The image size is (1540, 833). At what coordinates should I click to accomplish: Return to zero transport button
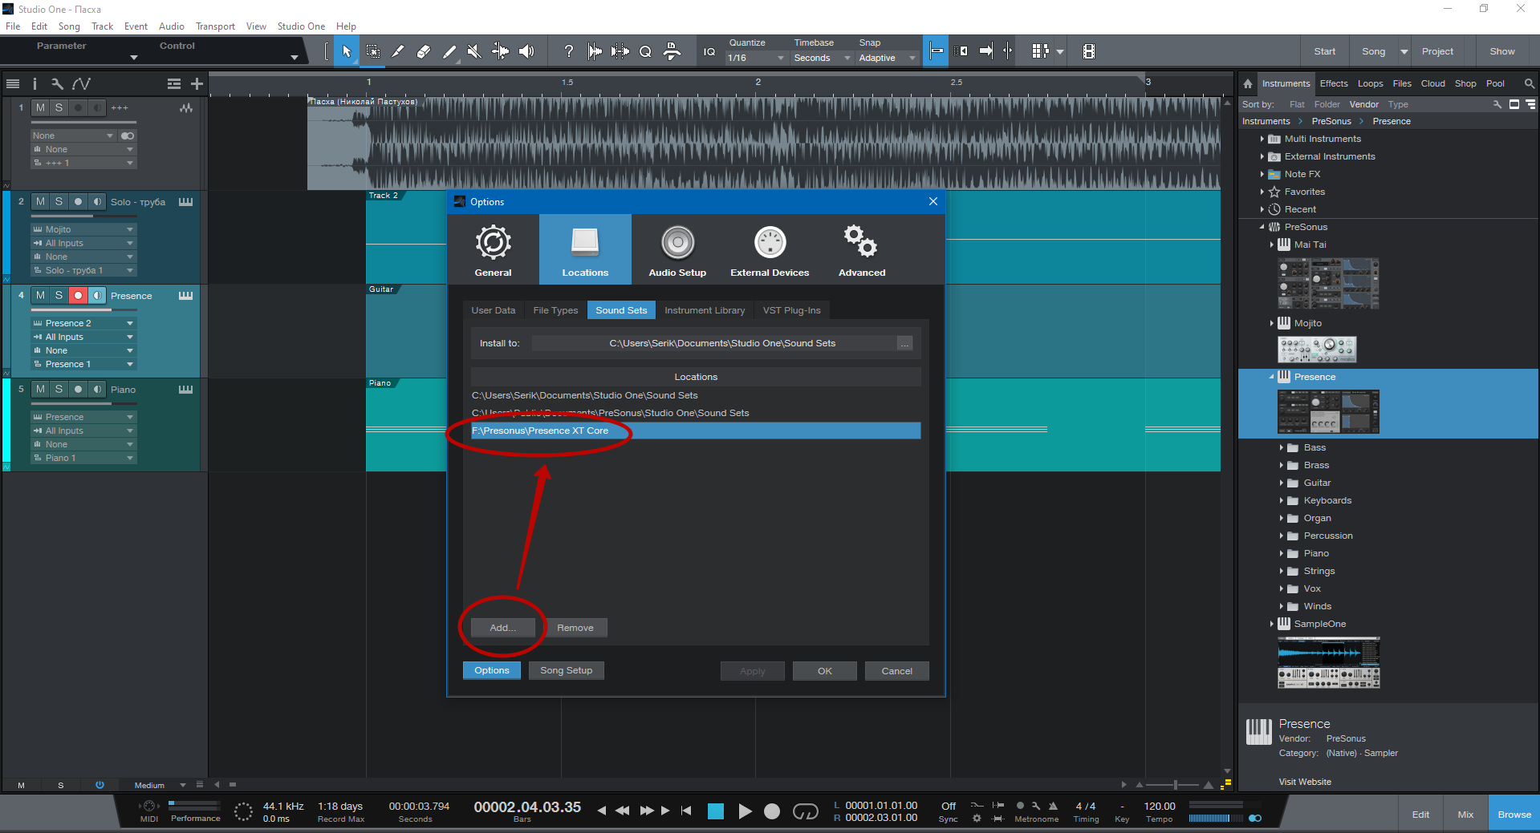(x=686, y=811)
